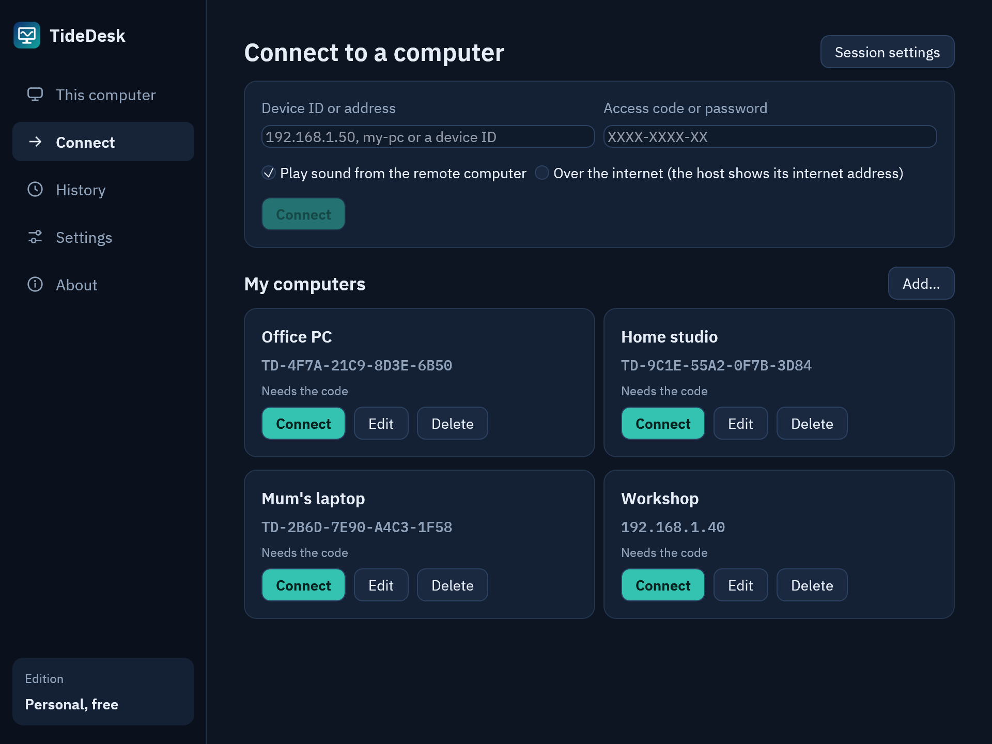
Task: Click the ID TD-4F7A-21C9-8D3E-6B50
Action: coord(357,365)
